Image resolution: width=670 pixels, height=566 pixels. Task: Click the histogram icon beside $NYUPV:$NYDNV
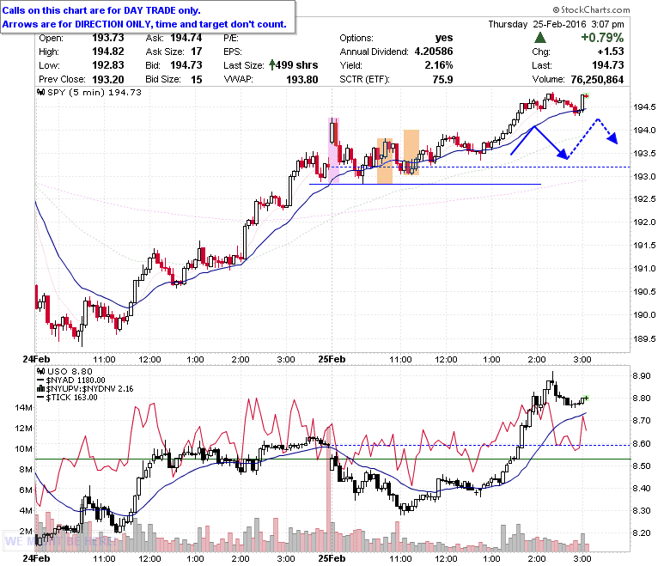41,389
